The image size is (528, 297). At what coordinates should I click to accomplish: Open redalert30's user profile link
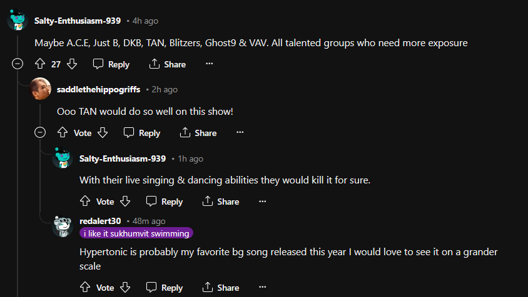tap(100, 221)
